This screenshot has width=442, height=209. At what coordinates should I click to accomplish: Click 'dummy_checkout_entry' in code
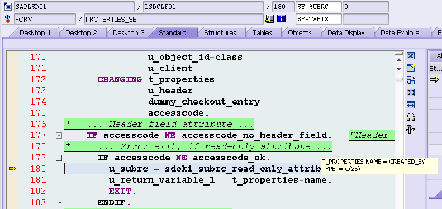coord(204,102)
